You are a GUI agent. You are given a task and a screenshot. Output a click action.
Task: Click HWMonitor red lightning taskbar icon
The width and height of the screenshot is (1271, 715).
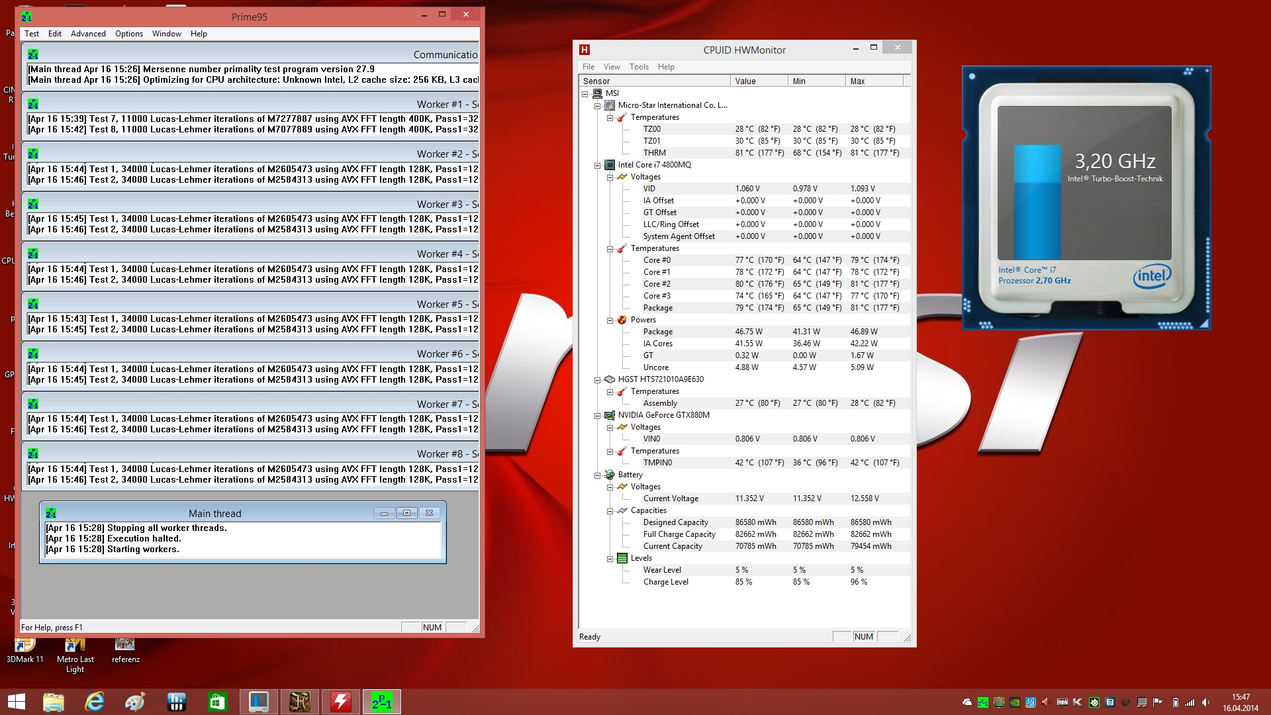[340, 702]
